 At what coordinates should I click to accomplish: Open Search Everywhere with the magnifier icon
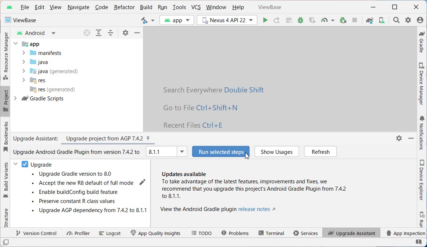396,20
